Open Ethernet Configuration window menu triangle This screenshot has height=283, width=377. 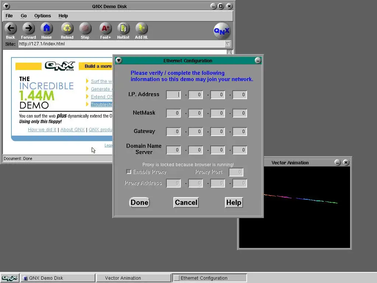(x=119, y=60)
